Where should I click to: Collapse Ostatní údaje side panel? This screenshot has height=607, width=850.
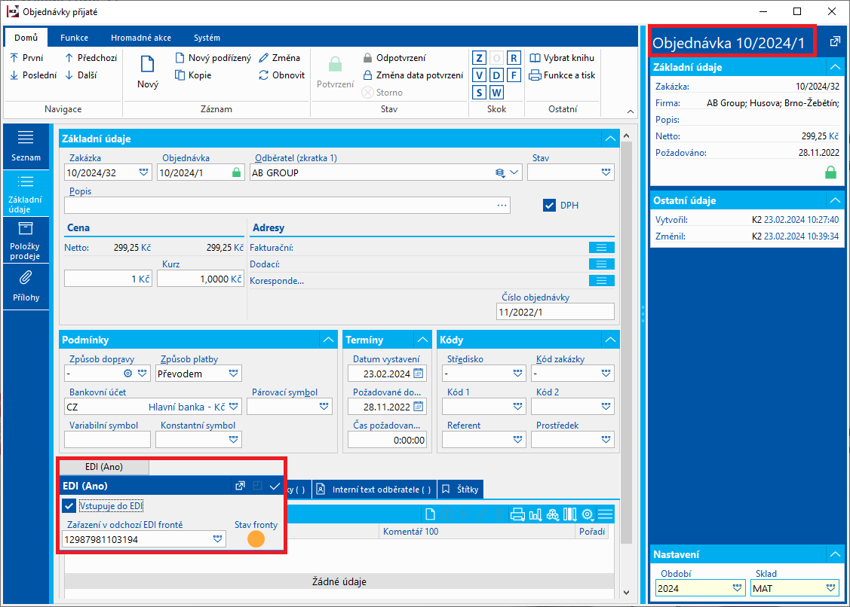836,200
